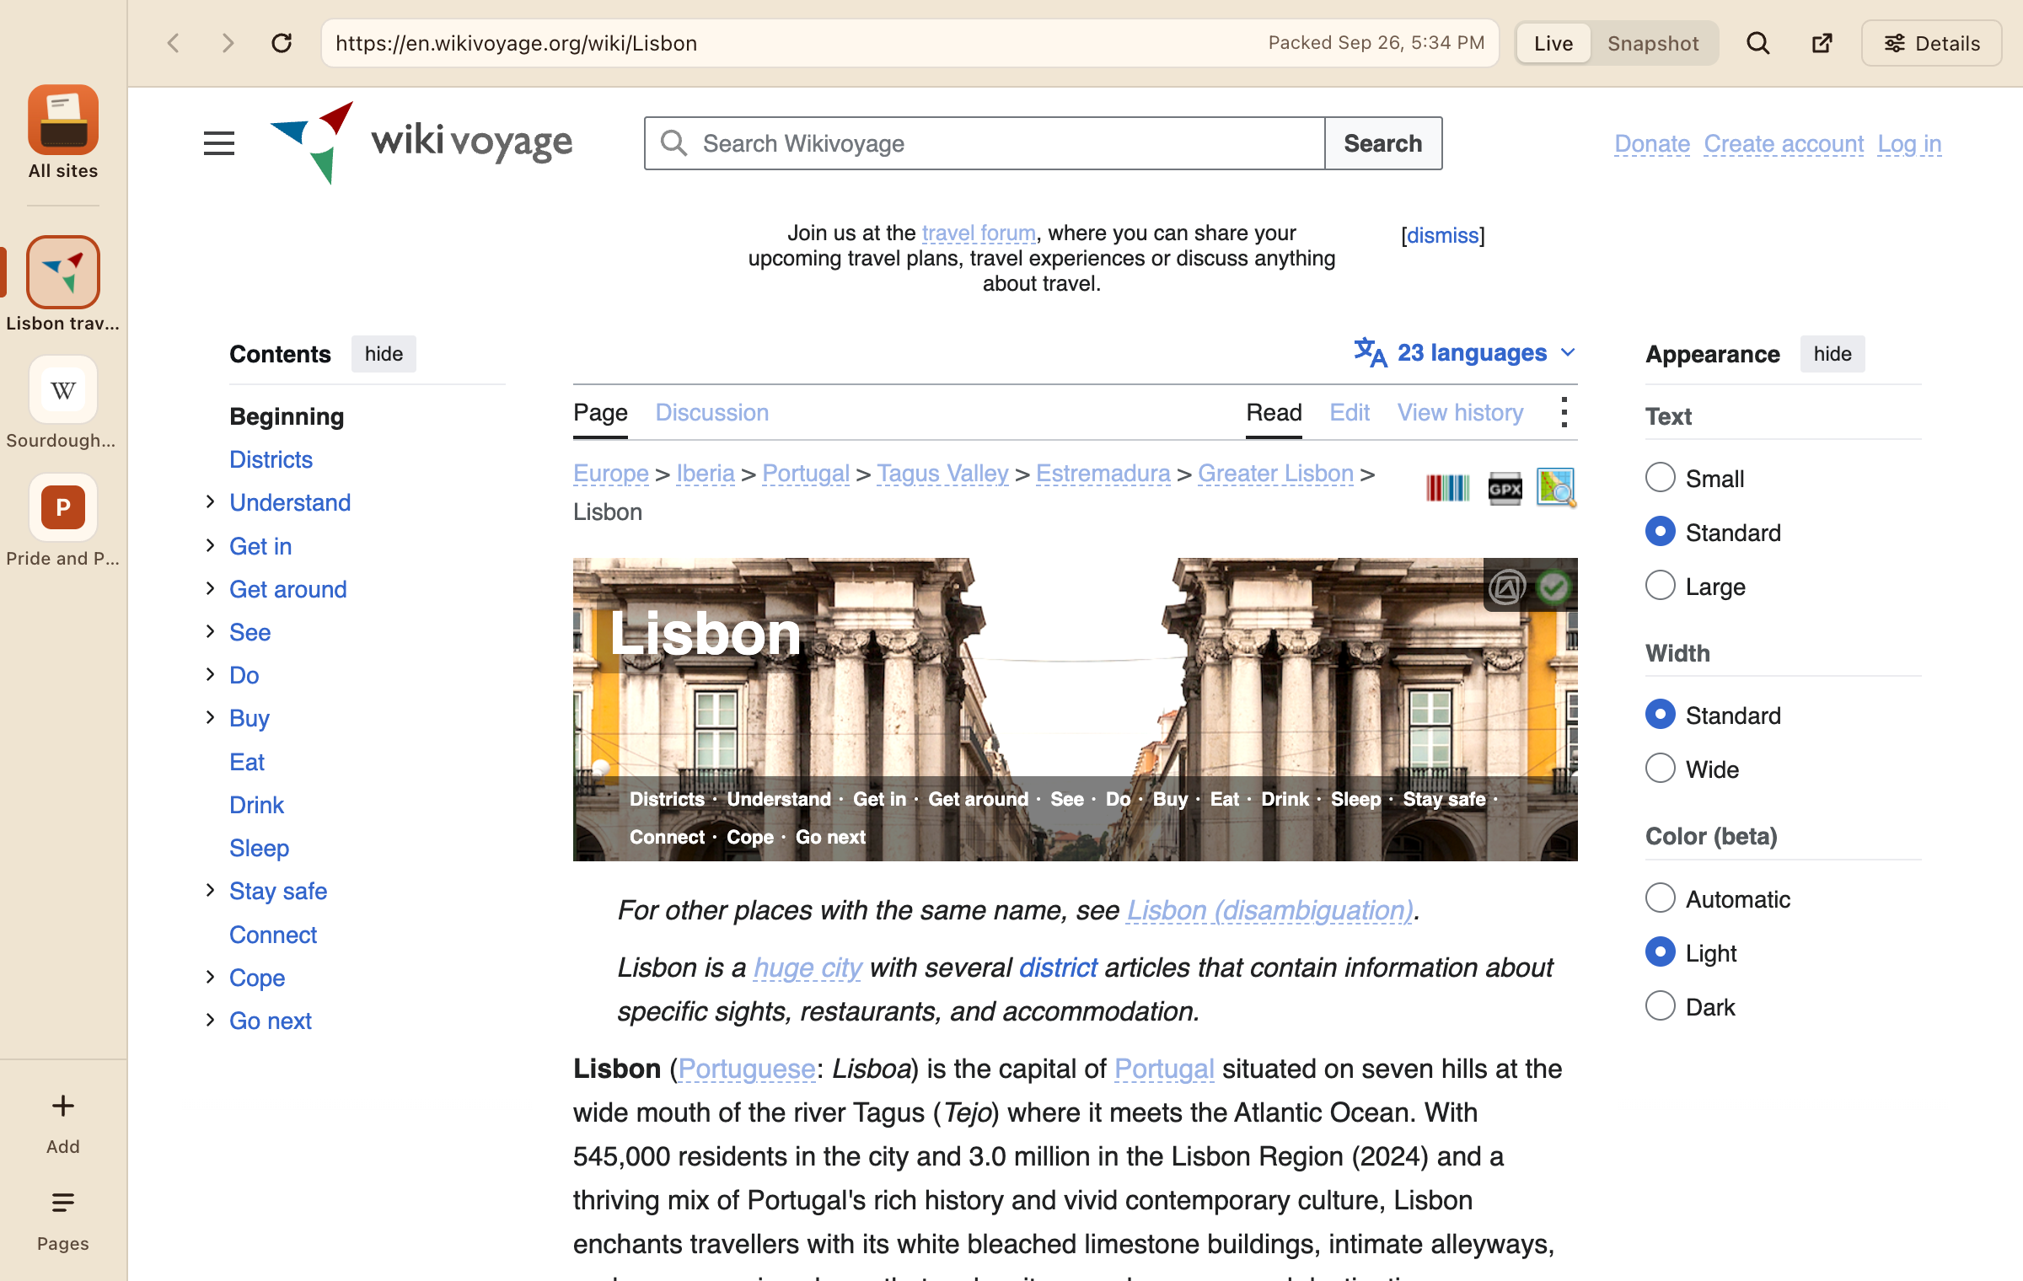The height and width of the screenshot is (1281, 2023).
Task: Expand the Get in contents section
Action: point(211,546)
